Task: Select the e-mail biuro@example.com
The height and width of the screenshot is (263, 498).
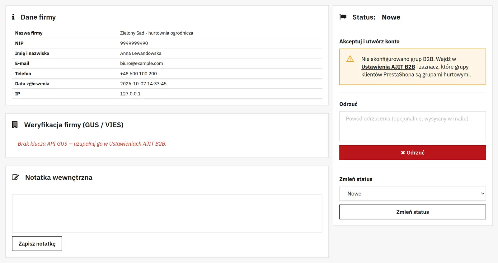Action: tap(142, 63)
